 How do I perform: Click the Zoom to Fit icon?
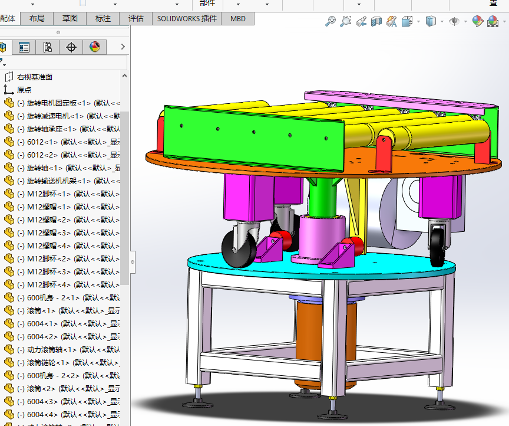[x=330, y=21]
